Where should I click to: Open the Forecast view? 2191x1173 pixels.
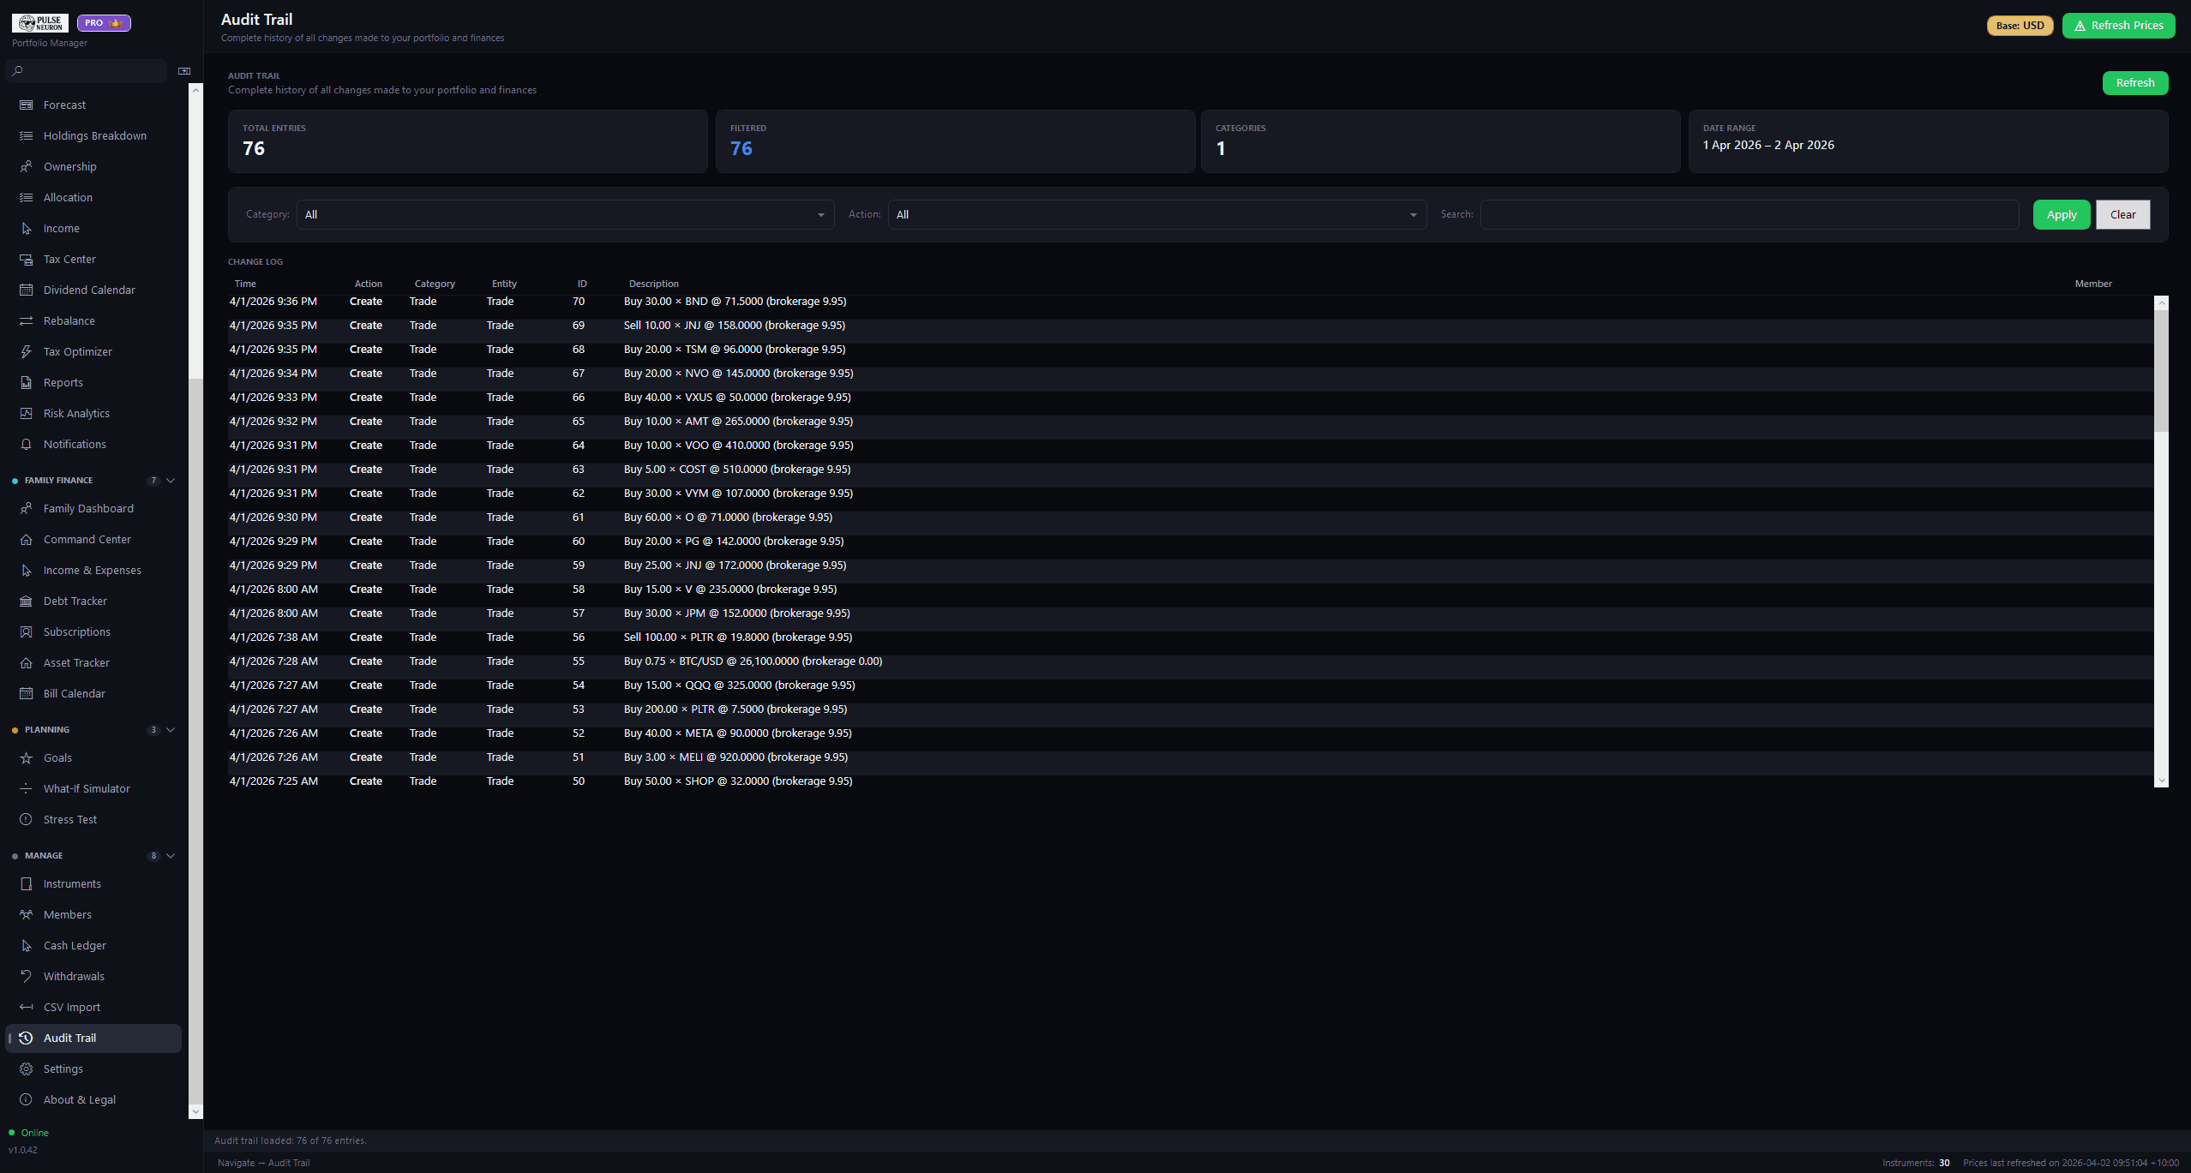[x=64, y=105]
